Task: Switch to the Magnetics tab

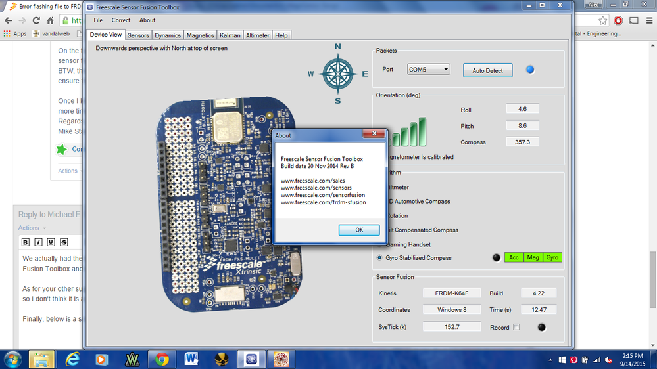Action: pyautogui.click(x=200, y=35)
